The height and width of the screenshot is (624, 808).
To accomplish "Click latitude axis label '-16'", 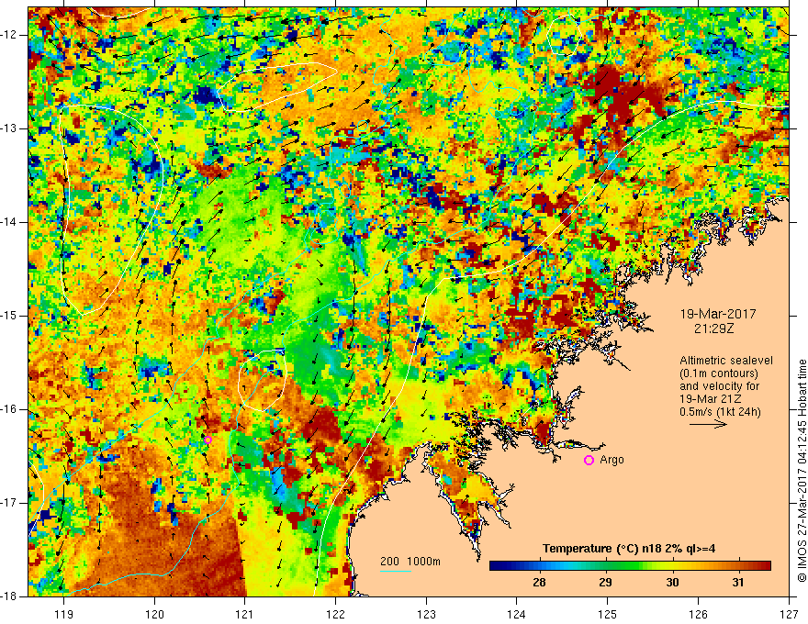I will pyautogui.click(x=10, y=409).
